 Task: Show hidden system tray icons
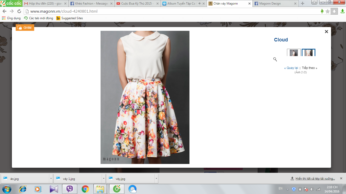(287, 189)
